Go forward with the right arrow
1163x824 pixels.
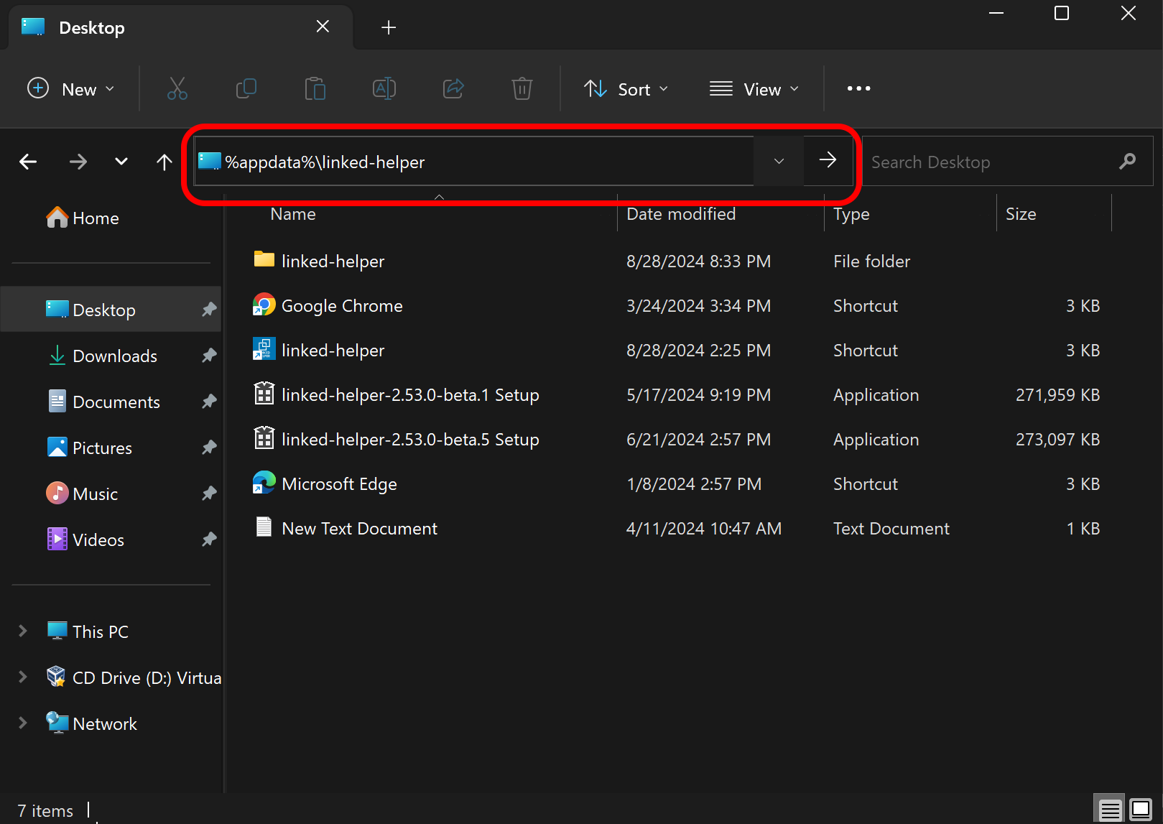click(78, 162)
